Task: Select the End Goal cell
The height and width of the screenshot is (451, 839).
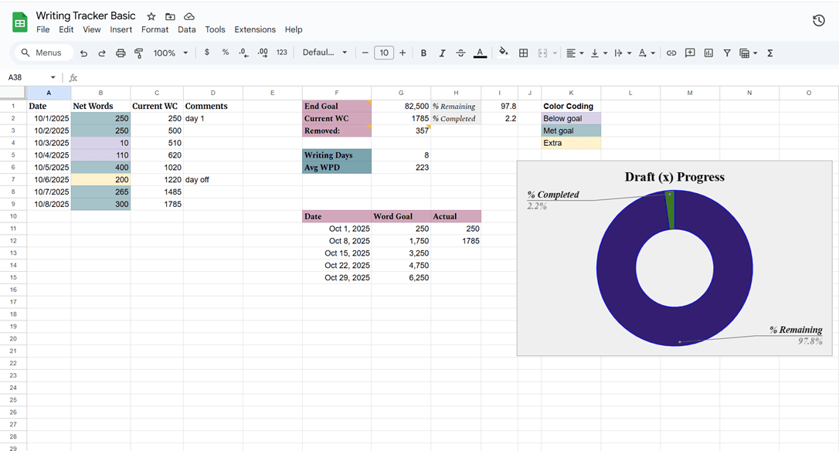Action: [337, 106]
